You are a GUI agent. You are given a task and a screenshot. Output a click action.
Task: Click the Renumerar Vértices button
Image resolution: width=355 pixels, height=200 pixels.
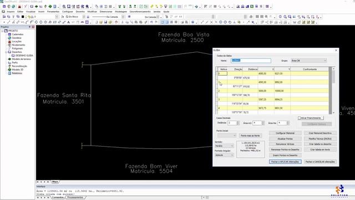(x=285, y=144)
